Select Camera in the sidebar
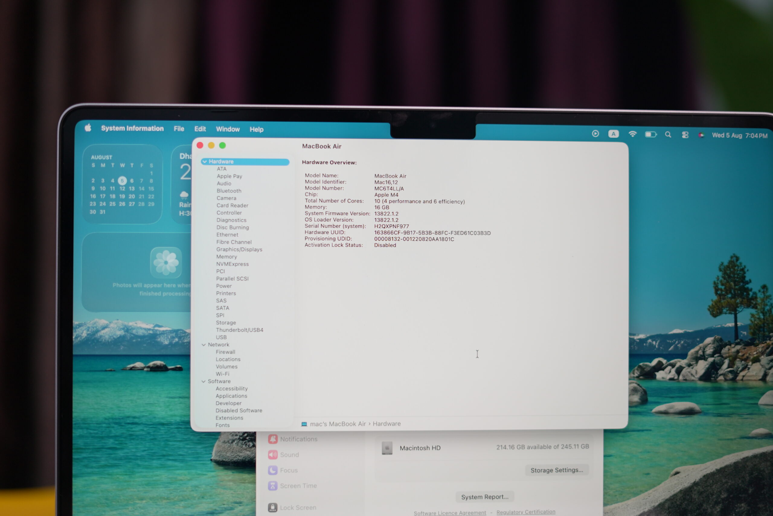 tap(226, 198)
